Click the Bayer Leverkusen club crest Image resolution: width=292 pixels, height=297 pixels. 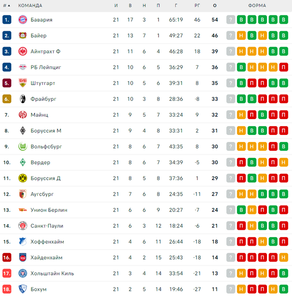pos(23,35)
